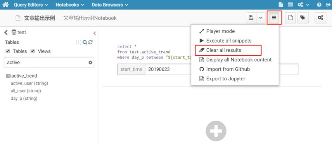The width and height of the screenshot is (332, 143).
Task: Uncheck the Views checkbox
Action: point(33,51)
